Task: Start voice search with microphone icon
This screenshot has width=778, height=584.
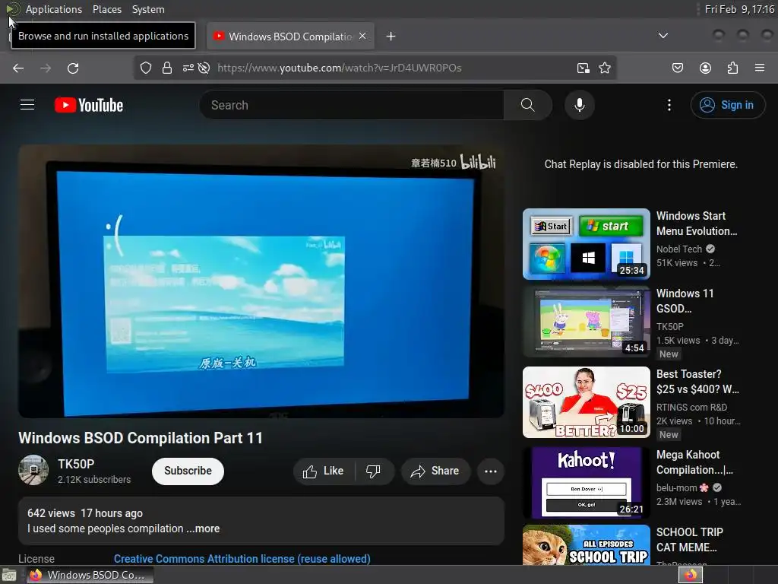Action: pyautogui.click(x=580, y=105)
